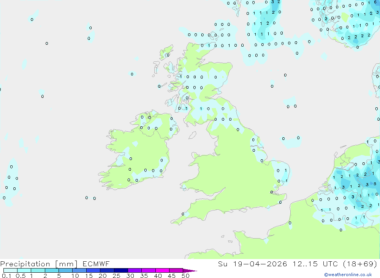The image size is (380, 278).
Task: Click the 'Precipitation [mm]' title text
Action: (39, 264)
